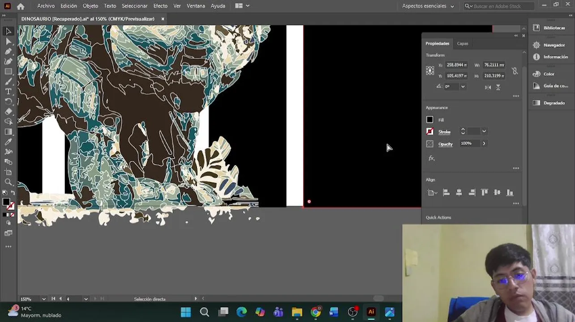Align selection to vertical bottom

coord(510,193)
